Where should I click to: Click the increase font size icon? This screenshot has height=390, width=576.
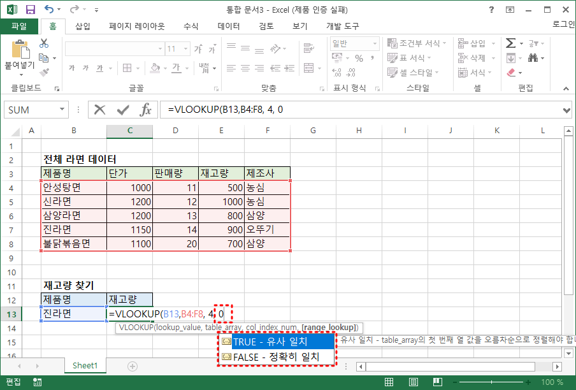(198, 48)
